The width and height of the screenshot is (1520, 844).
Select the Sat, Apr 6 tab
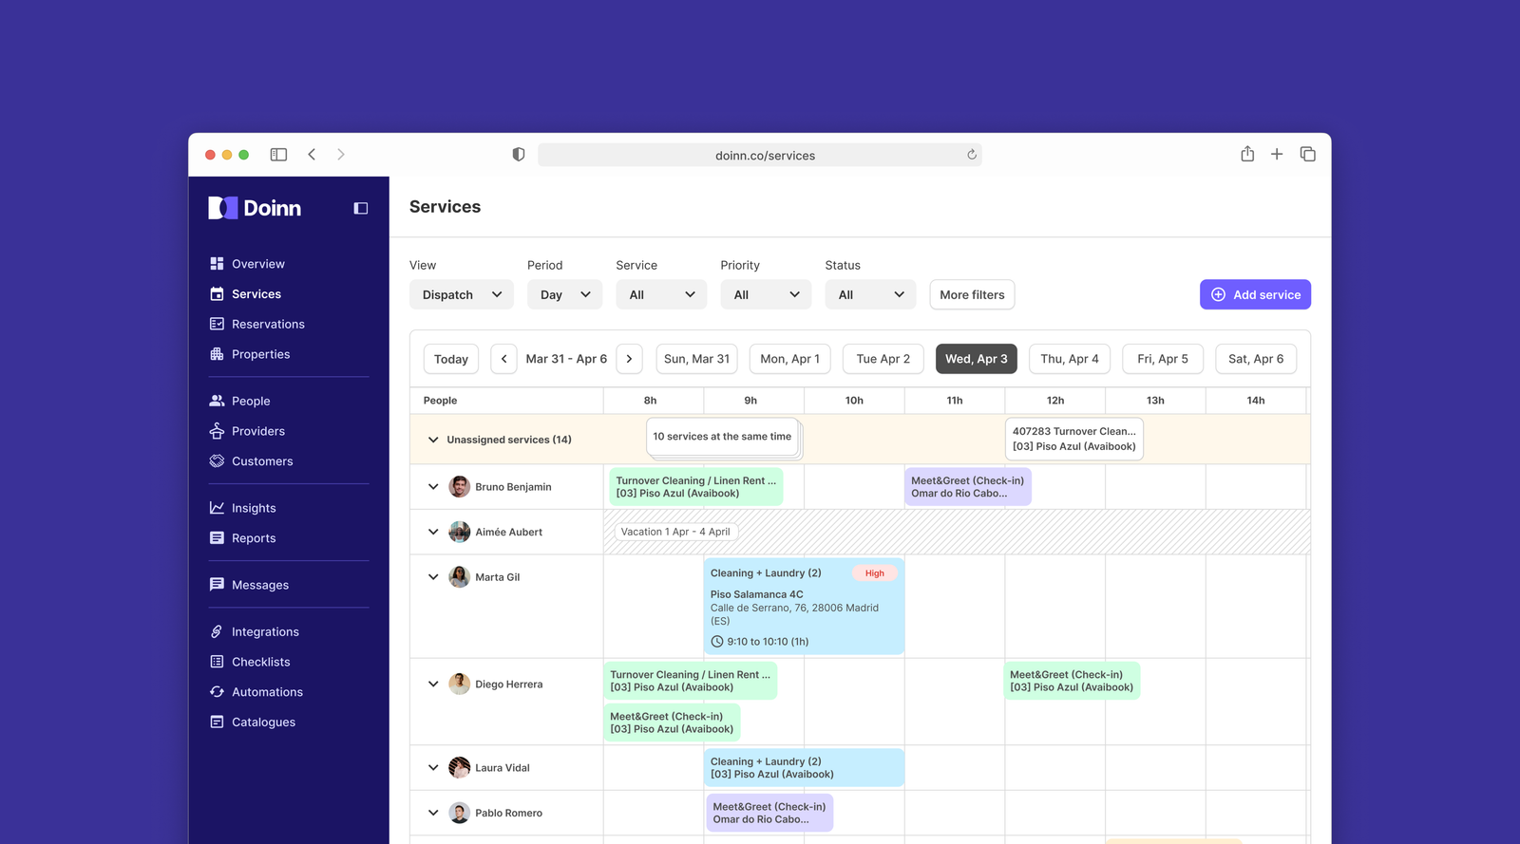pyautogui.click(x=1256, y=359)
